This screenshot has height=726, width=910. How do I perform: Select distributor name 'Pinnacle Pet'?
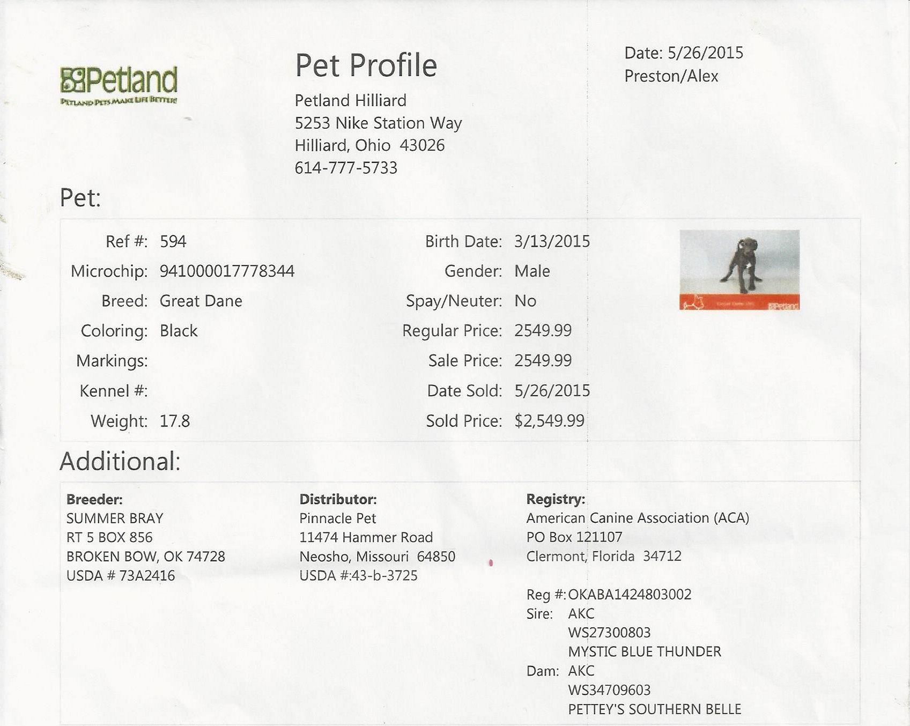coord(338,518)
